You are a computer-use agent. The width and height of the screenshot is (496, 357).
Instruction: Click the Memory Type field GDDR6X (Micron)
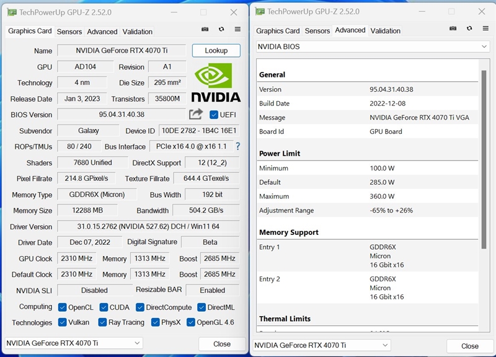pos(97,195)
